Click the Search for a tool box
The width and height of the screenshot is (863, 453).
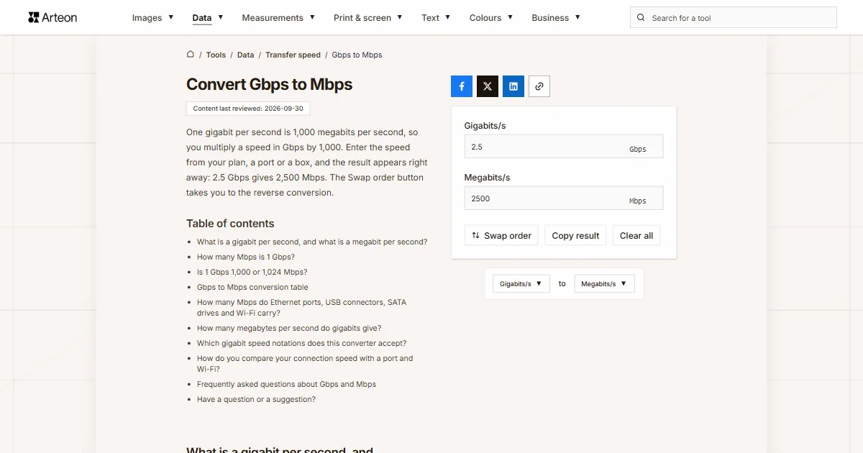click(x=734, y=18)
